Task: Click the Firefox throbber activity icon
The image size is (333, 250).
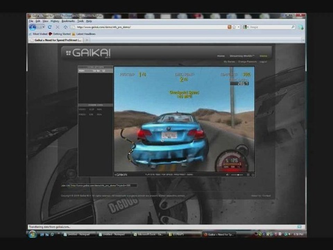Action: pos(301,27)
